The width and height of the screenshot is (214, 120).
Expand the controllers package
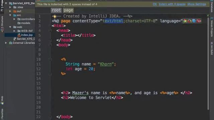point(14,19)
